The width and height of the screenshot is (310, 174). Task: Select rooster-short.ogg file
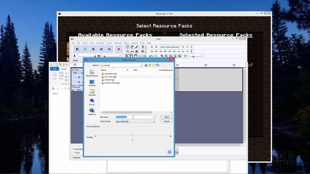pyautogui.click(x=110, y=83)
